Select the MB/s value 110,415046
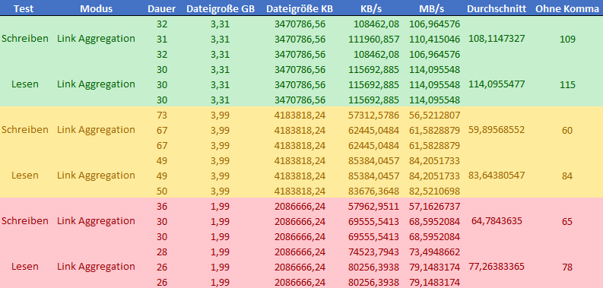Screen dimensions: 603x288 pyautogui.click(x=434, y=40)
